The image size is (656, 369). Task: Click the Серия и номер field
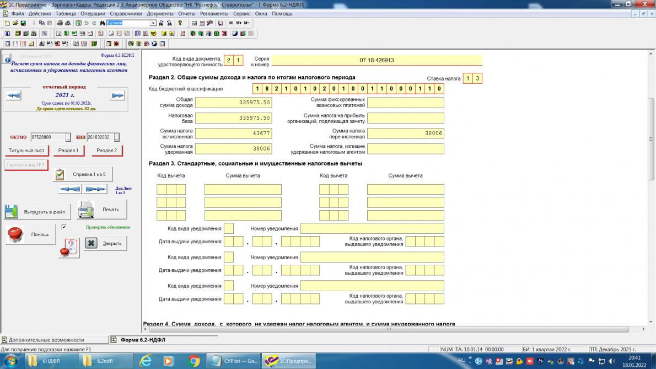click(377, 60)
